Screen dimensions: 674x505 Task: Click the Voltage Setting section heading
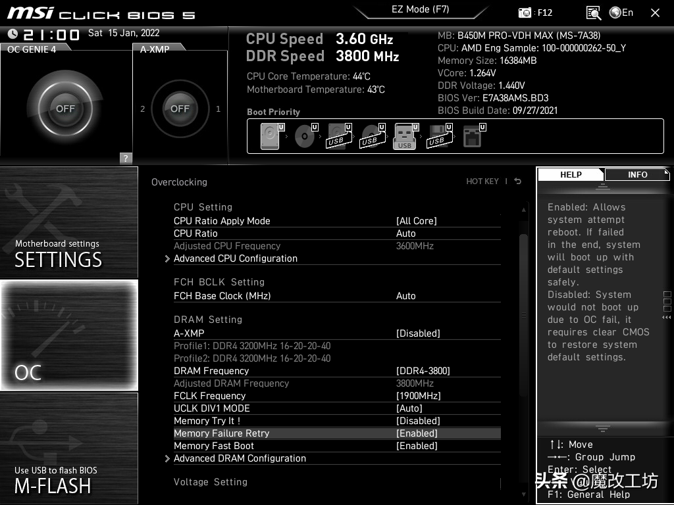[211, 482]
